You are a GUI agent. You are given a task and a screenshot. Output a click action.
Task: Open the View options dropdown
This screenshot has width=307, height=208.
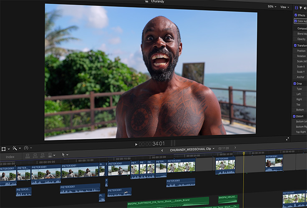[284, 7]
